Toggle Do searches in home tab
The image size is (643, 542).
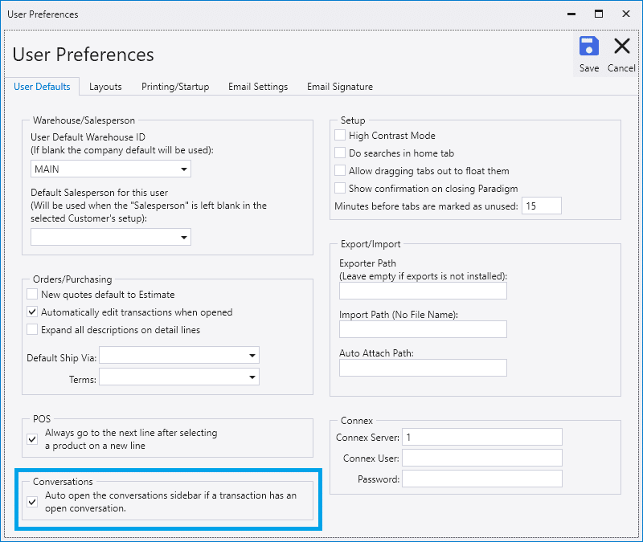pos(341,153)
